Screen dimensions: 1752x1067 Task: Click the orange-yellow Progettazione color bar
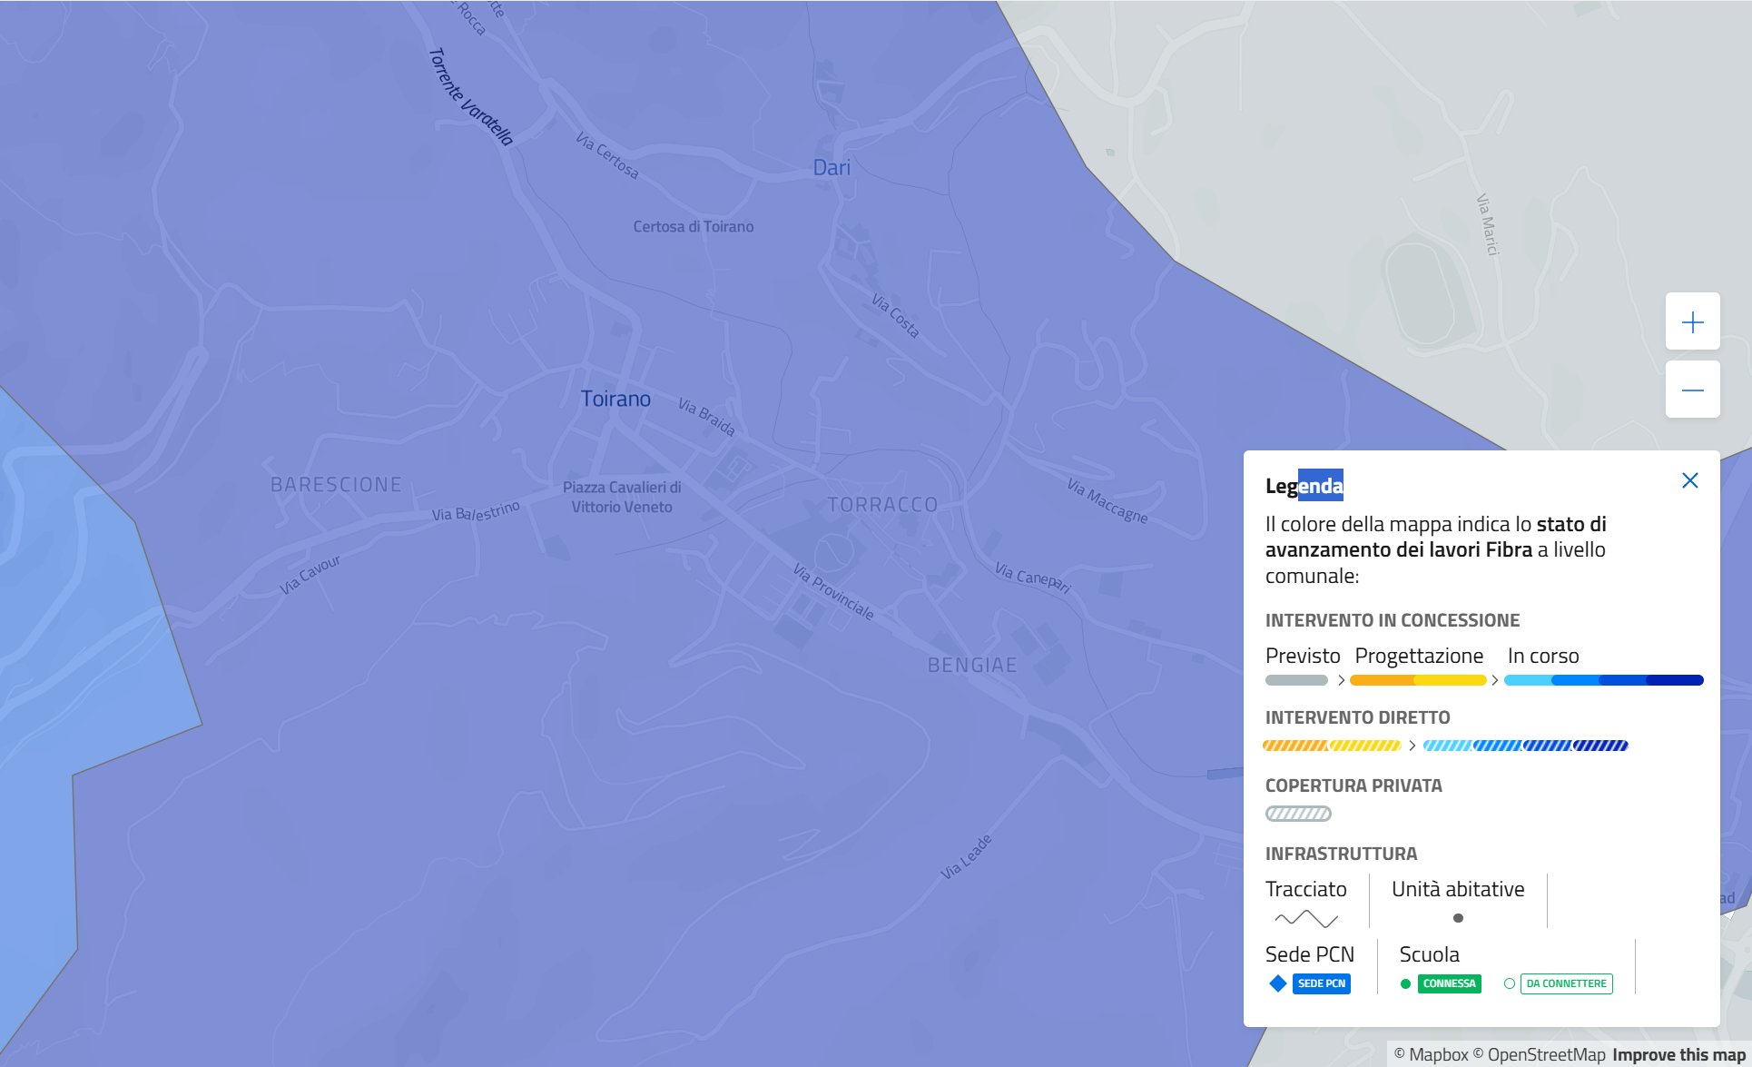pyautogui.click(x=1418, y=680)
